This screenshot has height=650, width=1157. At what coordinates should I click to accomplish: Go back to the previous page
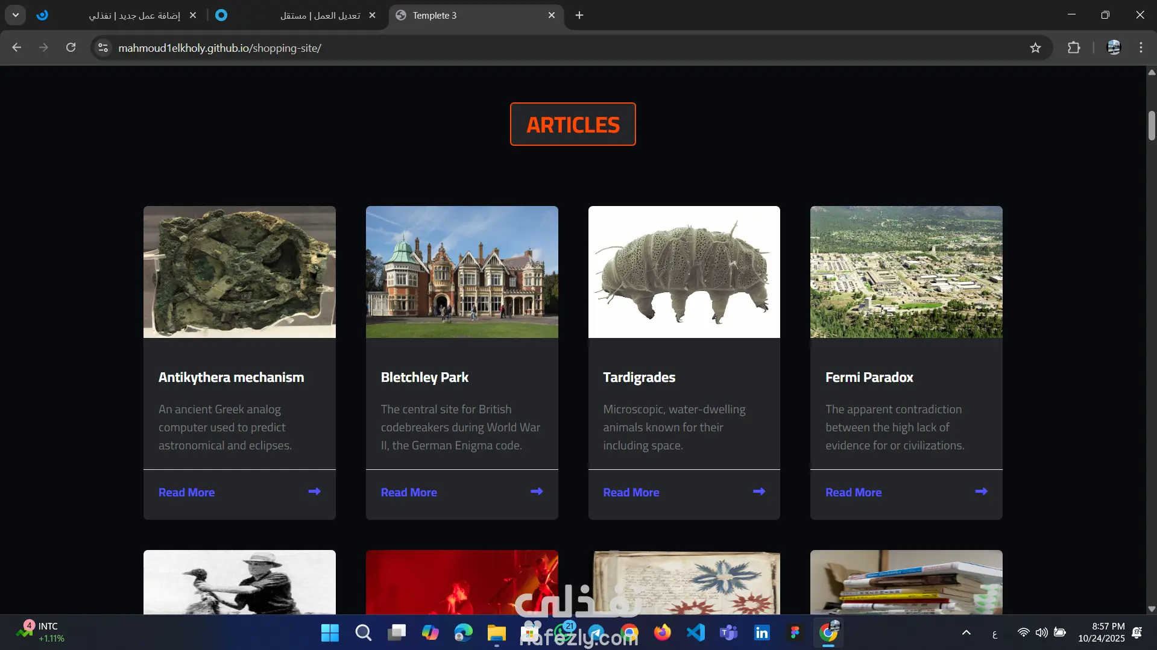(x=16, y=48)
